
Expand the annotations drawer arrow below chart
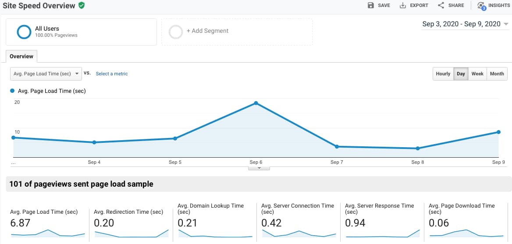259,168
